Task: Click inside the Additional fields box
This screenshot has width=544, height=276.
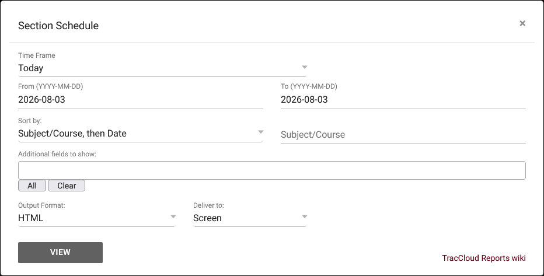Action: (x=272, y=170)
